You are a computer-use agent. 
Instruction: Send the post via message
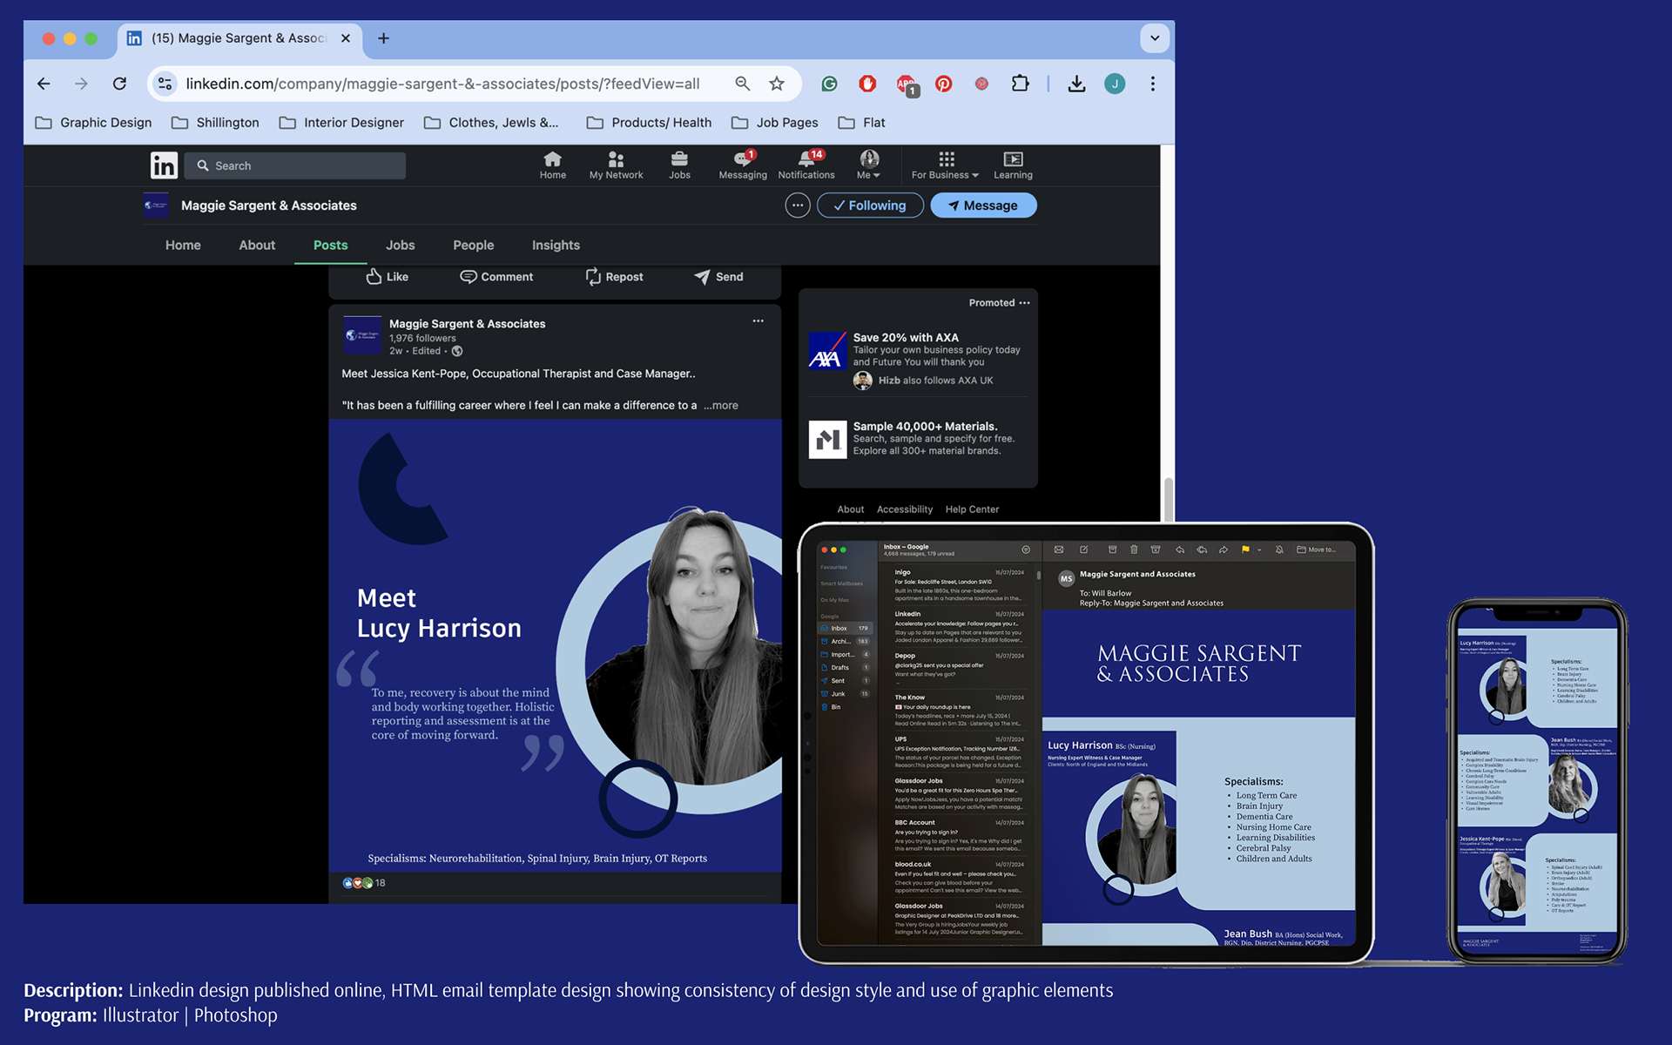coord(718,276)
